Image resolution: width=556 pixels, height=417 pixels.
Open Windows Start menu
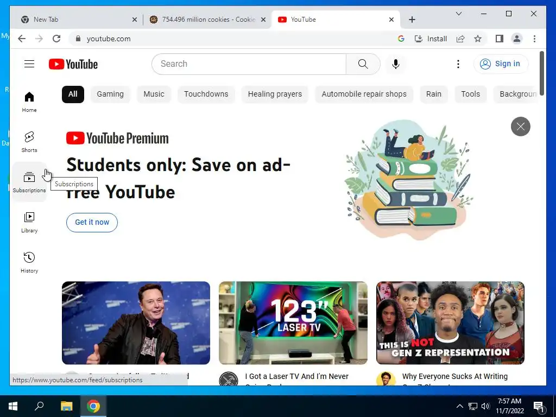[x=13, y=406]
